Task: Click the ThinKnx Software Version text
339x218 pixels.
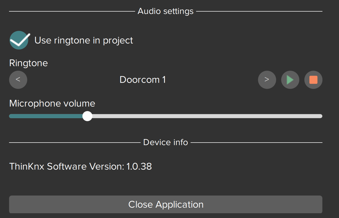Action: click(67, 166)
